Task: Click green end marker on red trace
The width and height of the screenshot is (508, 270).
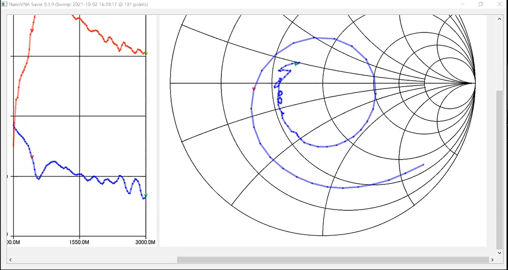Action: point(145,53)
